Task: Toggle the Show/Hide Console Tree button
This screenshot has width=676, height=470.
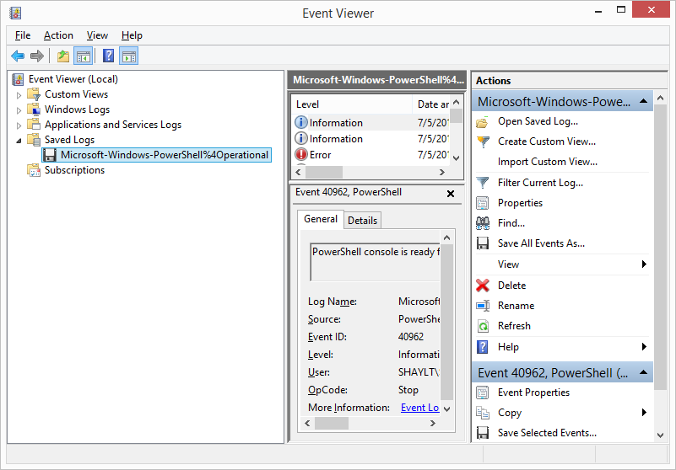Action: click(83, 56)
